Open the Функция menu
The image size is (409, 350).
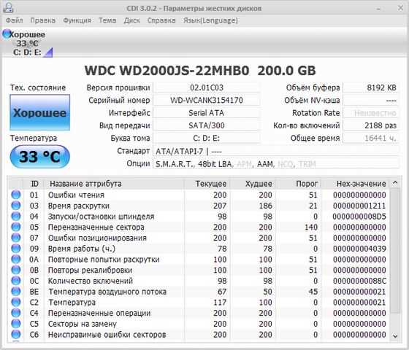point(77,20)
